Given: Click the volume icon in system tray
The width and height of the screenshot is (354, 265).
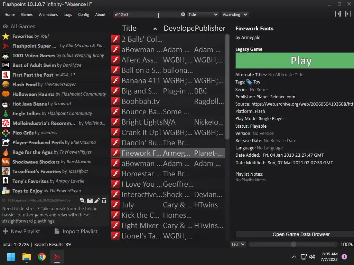Looking at the screenshot, I should coord(312,257).
